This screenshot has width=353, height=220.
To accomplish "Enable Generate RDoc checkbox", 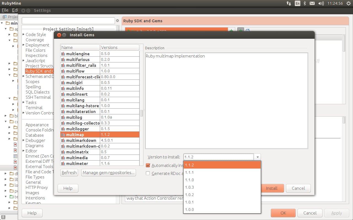I will (148, 173).
